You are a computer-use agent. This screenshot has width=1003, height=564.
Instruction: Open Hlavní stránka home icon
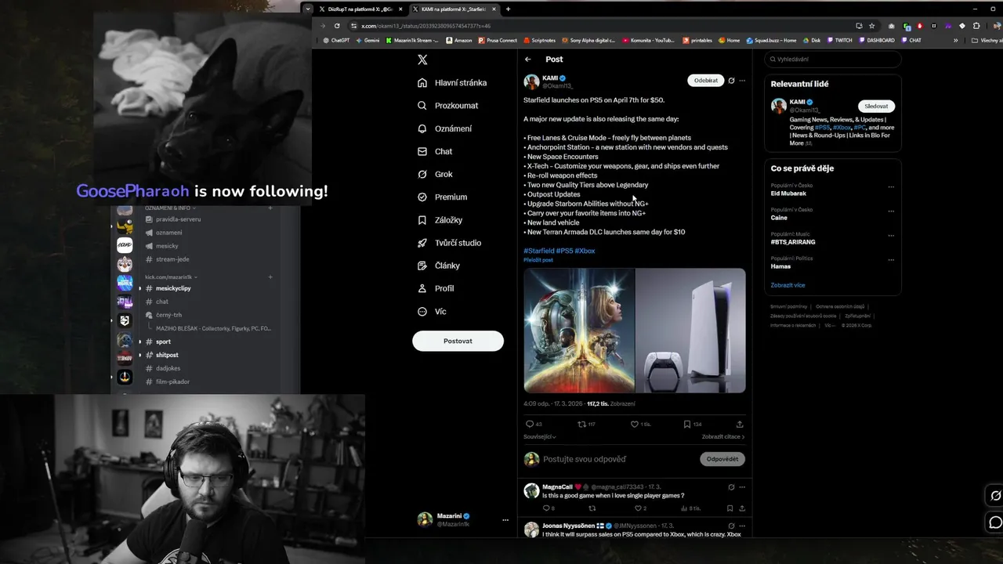tap(422, 83)
